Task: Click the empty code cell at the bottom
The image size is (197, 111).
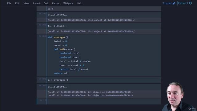Action: click(104, 101)
